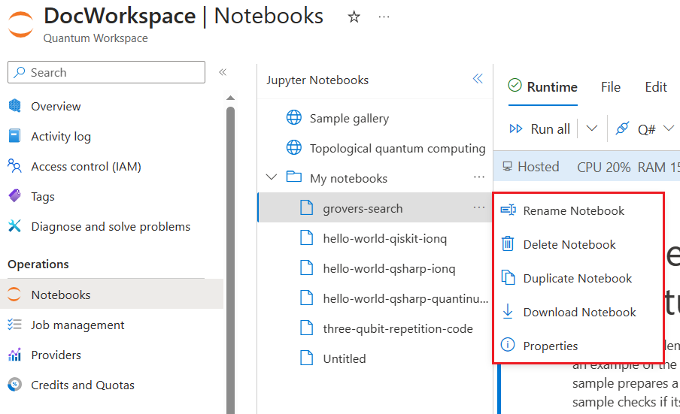Favorite the workspace with the star icon

click(x=354, y=17)
